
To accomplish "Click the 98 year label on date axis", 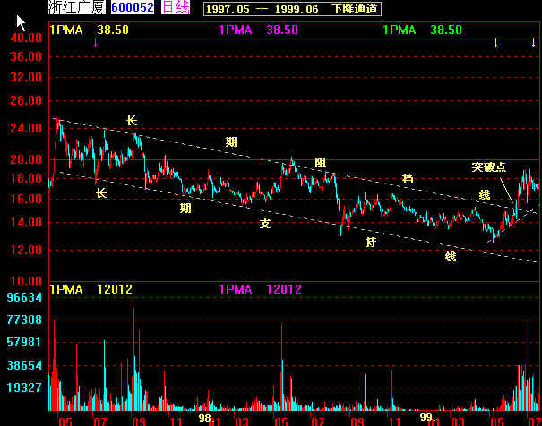I will [x=204, y=418].
